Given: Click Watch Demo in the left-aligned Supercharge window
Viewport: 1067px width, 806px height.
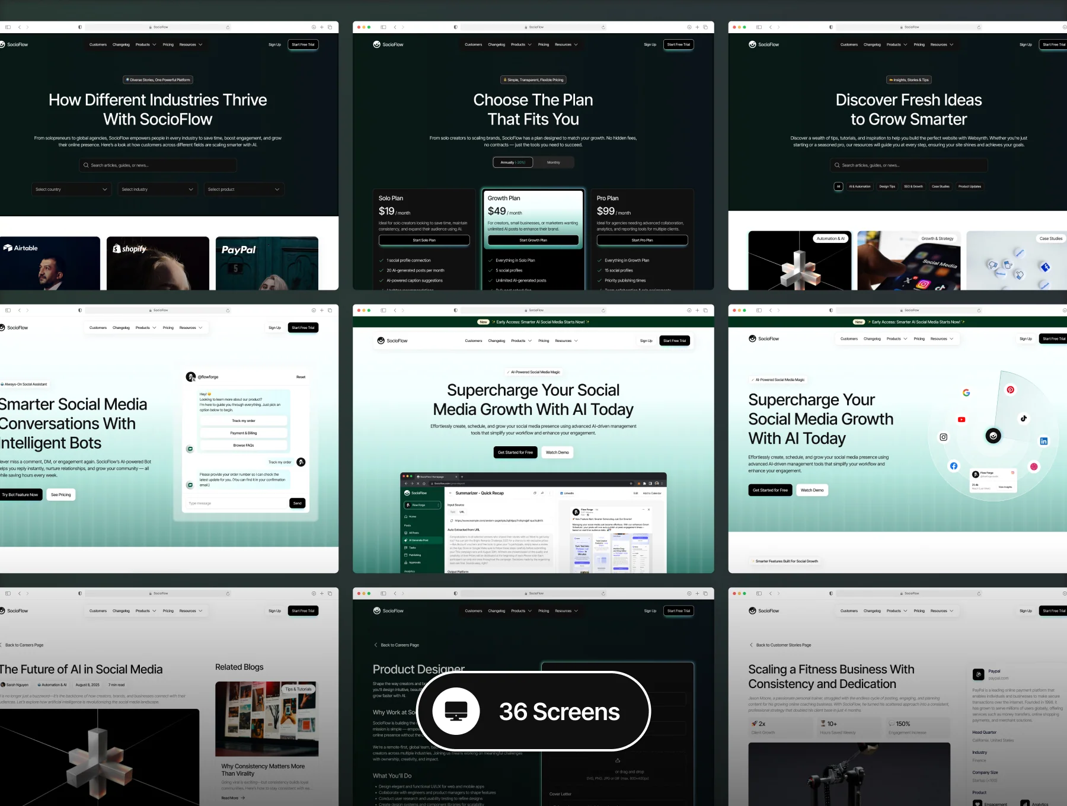Looking at the screenshot, I should 812,490.
